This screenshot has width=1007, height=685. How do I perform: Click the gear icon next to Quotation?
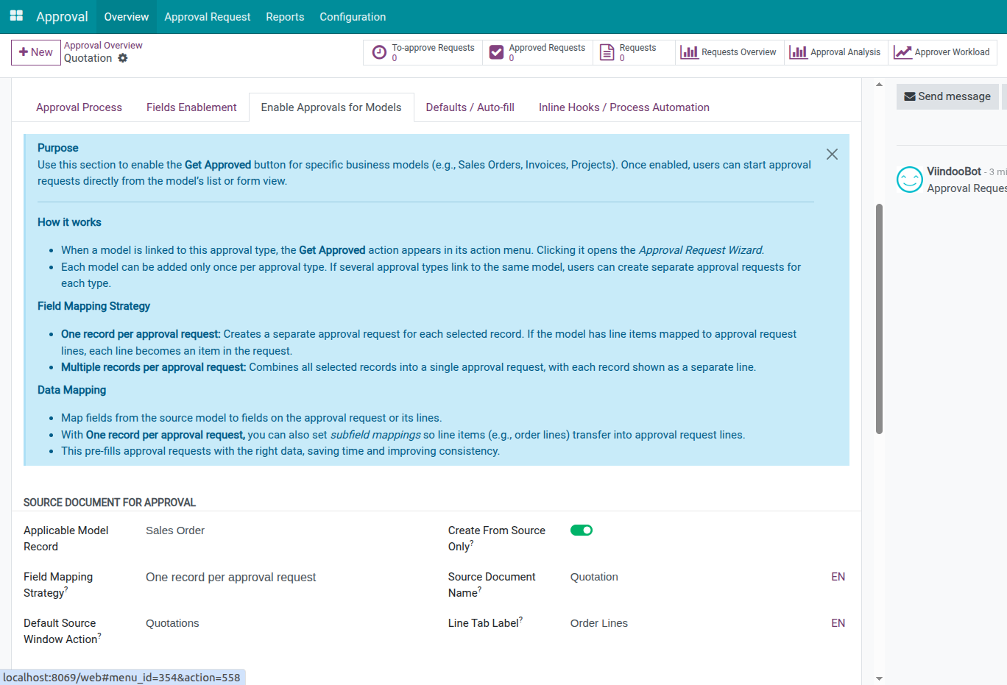pyautogui.click(x=123, y=58)
